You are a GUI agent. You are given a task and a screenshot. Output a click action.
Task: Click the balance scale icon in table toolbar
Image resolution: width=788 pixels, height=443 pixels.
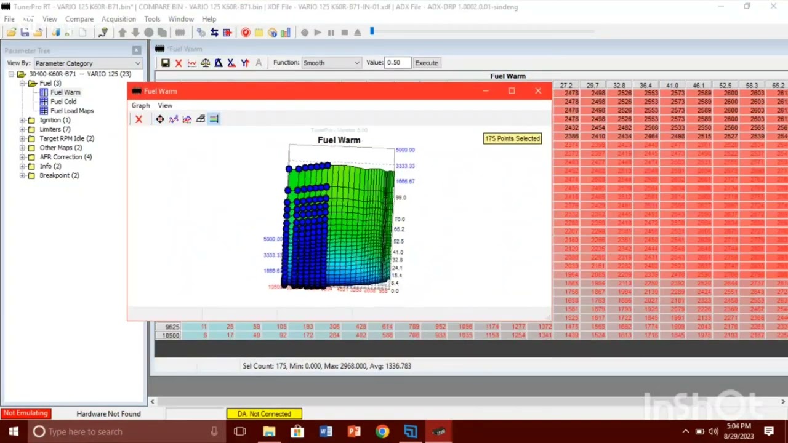[205, 63]
